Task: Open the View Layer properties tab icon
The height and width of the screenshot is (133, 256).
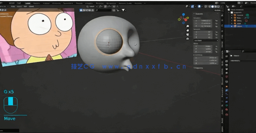Action: click(x=227, y=69)
